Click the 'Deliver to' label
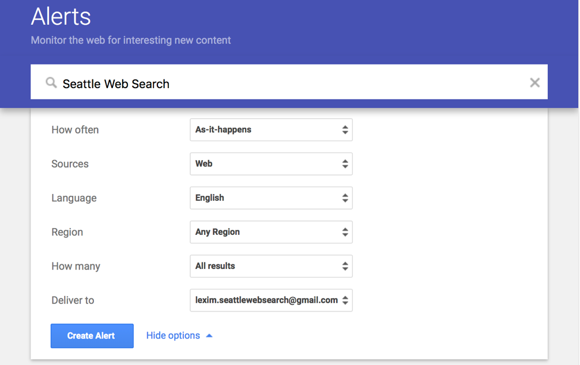 tap(73, 300)
